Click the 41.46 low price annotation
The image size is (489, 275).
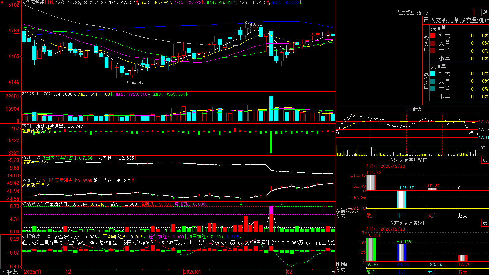[x=138, y=82]
